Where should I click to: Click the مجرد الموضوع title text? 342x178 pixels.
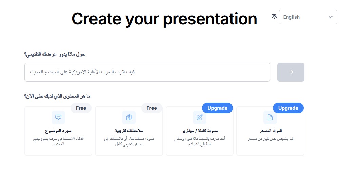click(x=58, y=131)
